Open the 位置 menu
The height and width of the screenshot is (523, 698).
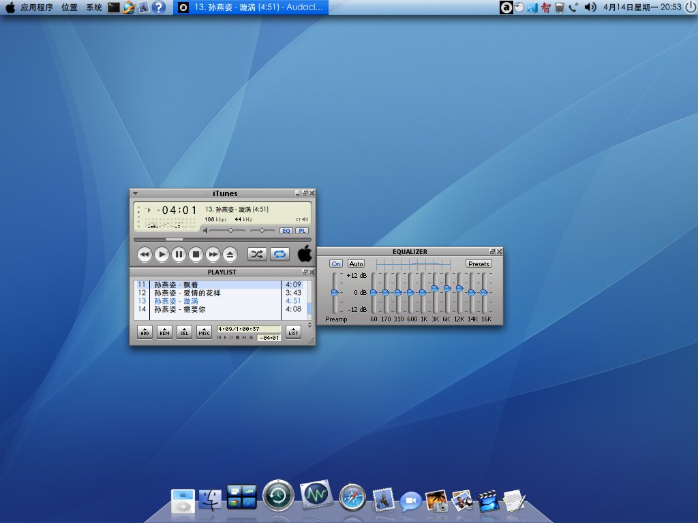(70, 7)
